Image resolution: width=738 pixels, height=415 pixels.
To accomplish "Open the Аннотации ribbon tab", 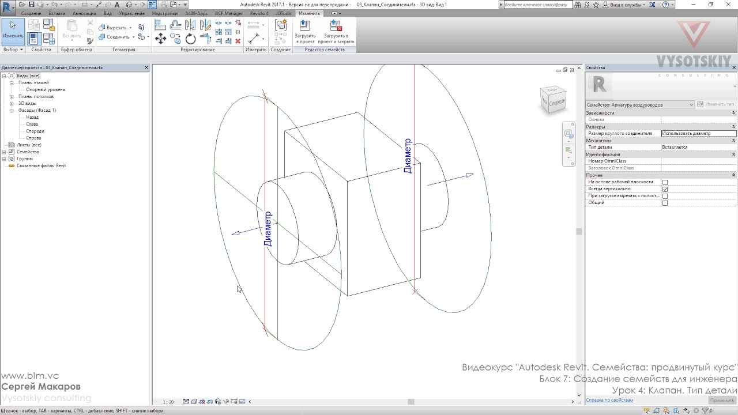I will 84,13.
